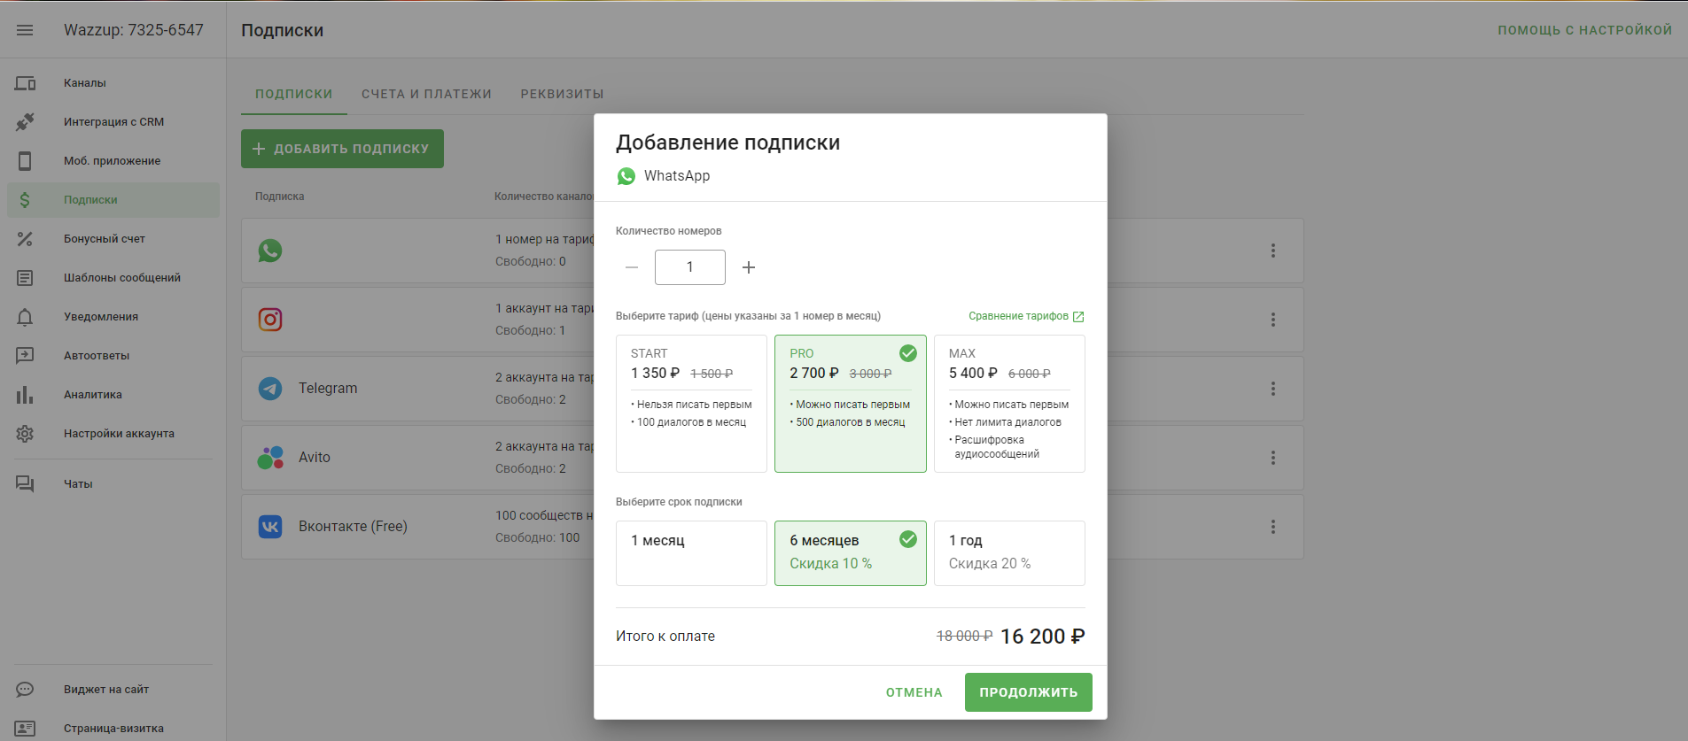The width and height of the screenshot is (1688, 741).
Task: Select the MAX tariff card
Action: (x=1009, y=404)
